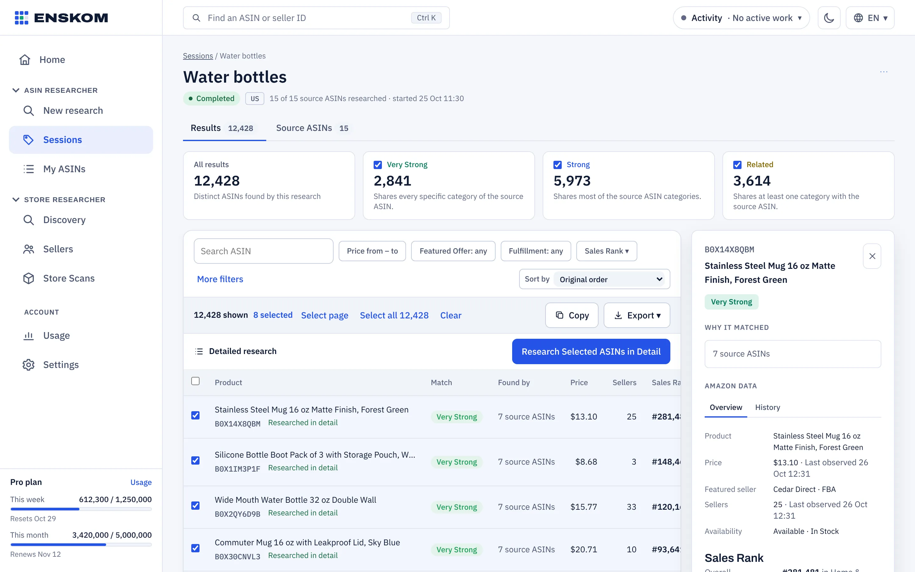Viewport: 915px width, 572px height.
Task: Click the This week usage progress bar
Action: (81, 509)
